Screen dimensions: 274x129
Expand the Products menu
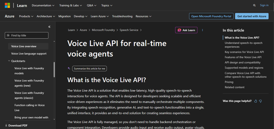pyautogui.click(x=26, y=16)
